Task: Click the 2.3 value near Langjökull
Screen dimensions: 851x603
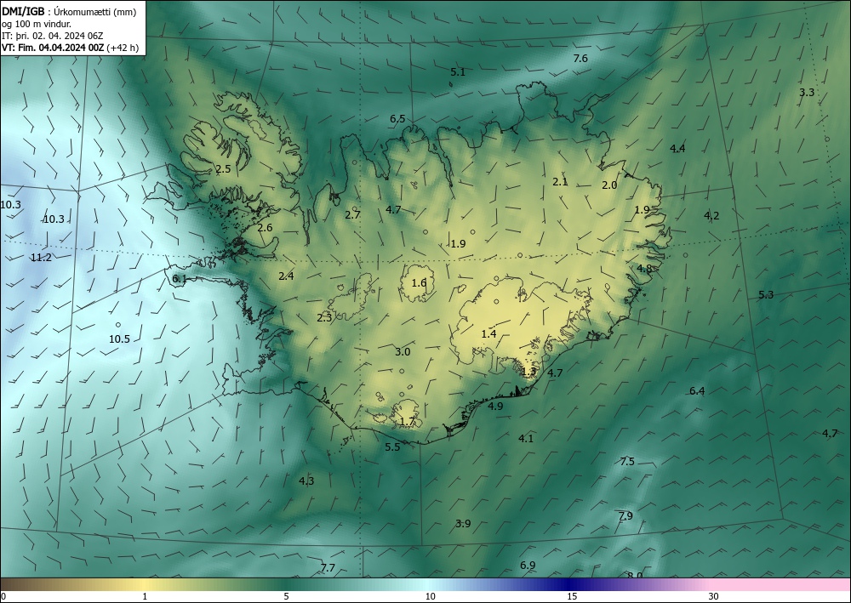Action: tap(324, 318)
